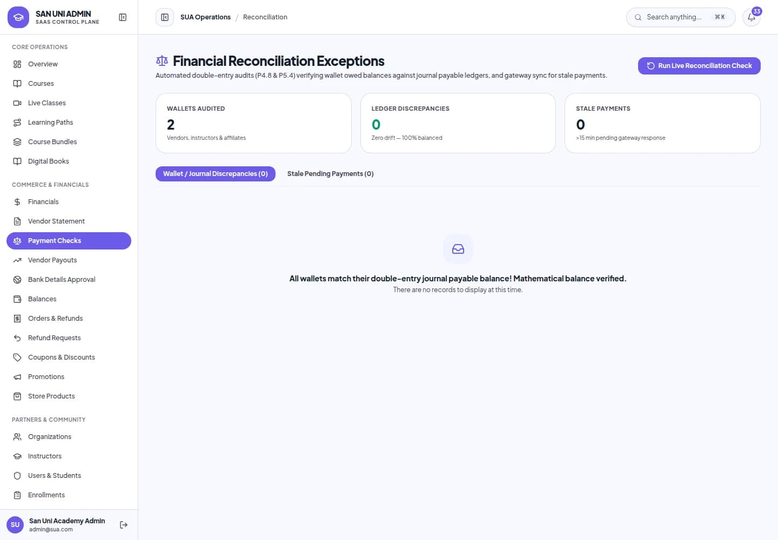Collapse sidebar using panel icon beside logo
Viewport: 778px width, 540px height.
click(x=123, y=17)
